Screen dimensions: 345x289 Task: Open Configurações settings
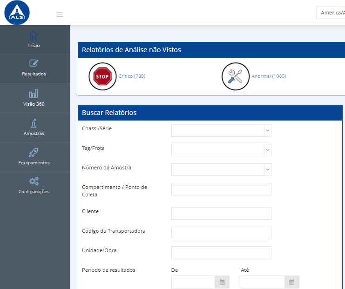pyautogui.click(x=34, y=186)
